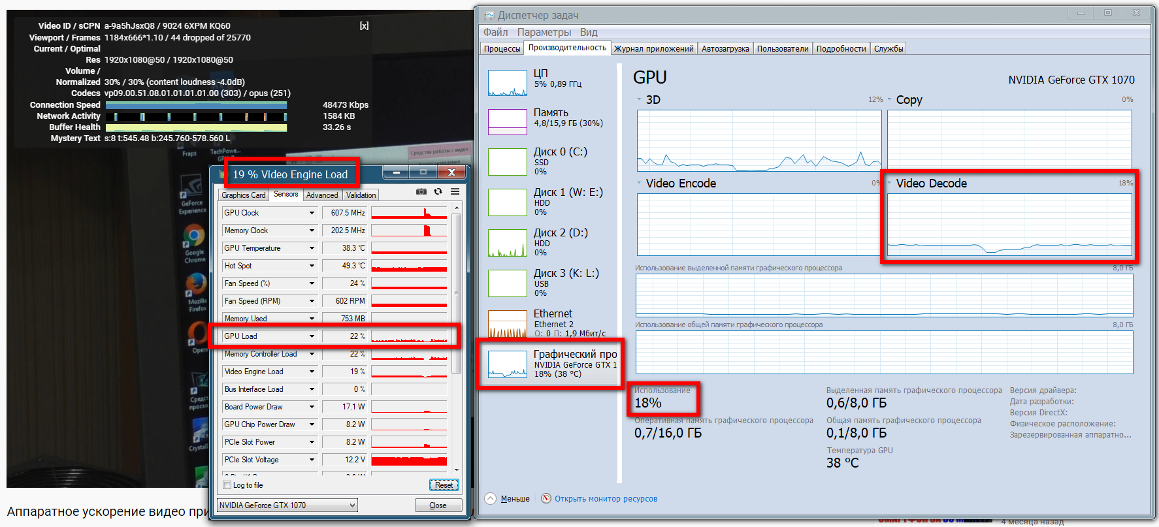This screenshot has height=527, width=1159.
Task: Open the Hot Spot sensor dropdown
Action: pos(312,266)
